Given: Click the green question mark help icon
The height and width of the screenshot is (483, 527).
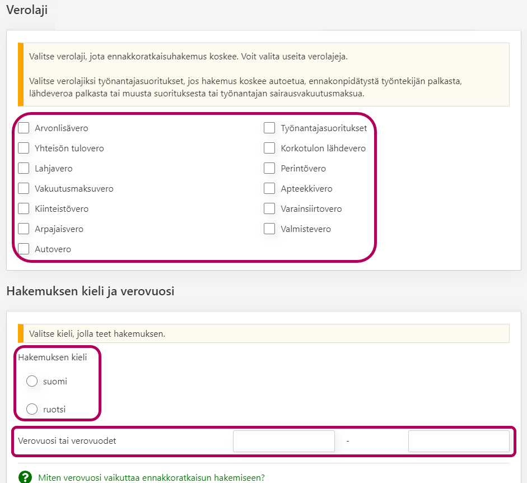Looking at the screenshot, I should coord(25,477).
